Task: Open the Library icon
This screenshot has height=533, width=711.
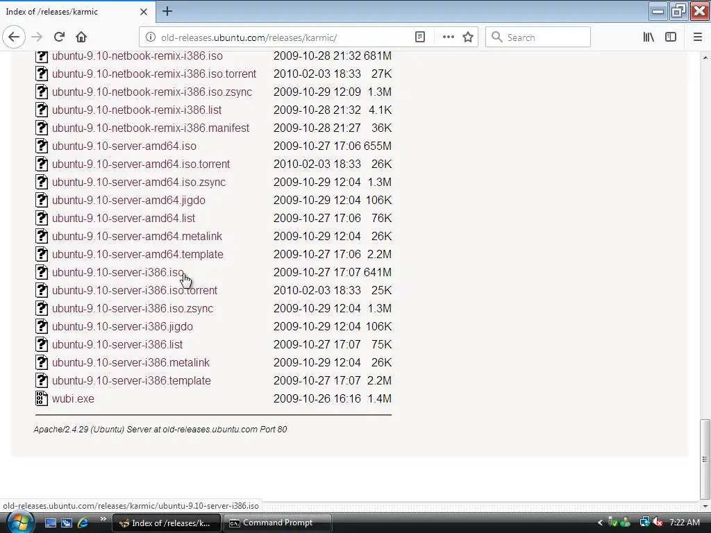Action: point(649,37)
